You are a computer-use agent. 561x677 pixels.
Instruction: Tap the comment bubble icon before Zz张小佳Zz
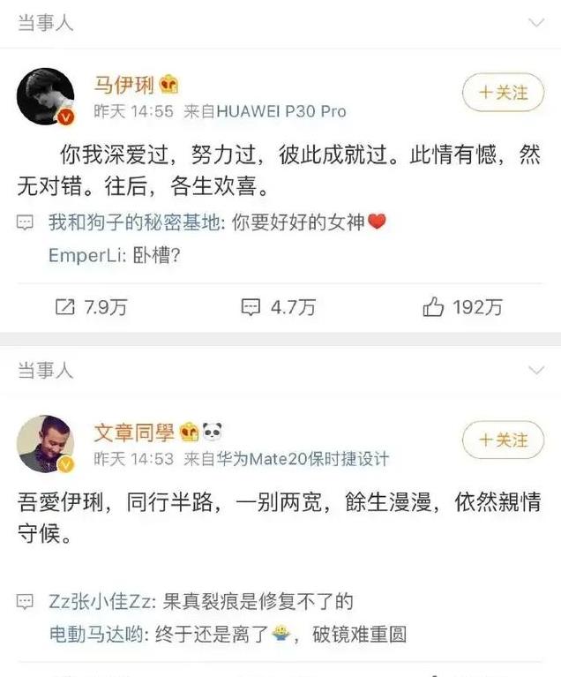tap(25, 601)
